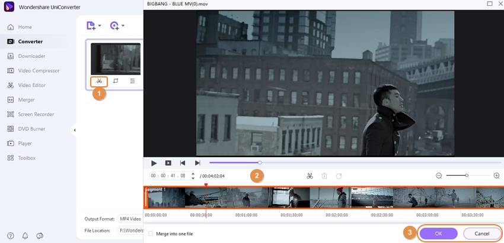Image resolution: width=504 pixels, height=243 pixels.
Task: Jump to previous frame button
Action: click(183, 163)
